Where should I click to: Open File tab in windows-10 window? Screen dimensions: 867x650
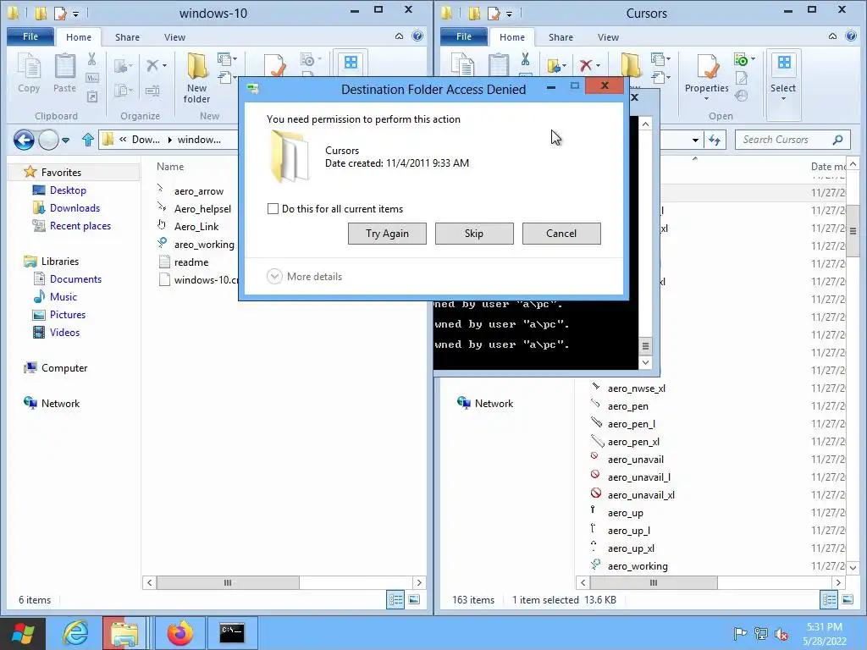(x=30, y=36)
